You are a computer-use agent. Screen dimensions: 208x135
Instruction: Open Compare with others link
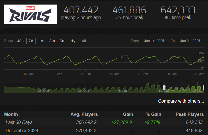pos(181,101)
